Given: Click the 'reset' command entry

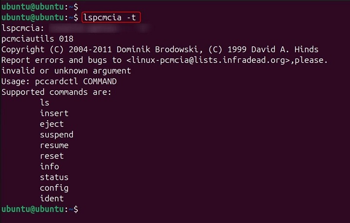Looking at the screenshot, I should tap(52, 156).
